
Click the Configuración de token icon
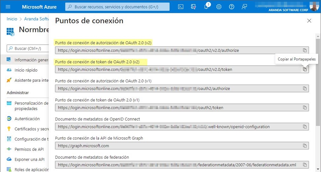tap(9, 139)
